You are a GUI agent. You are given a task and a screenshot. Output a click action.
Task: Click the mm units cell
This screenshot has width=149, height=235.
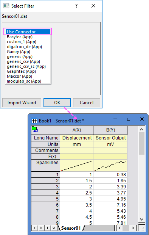click(77, 144)
